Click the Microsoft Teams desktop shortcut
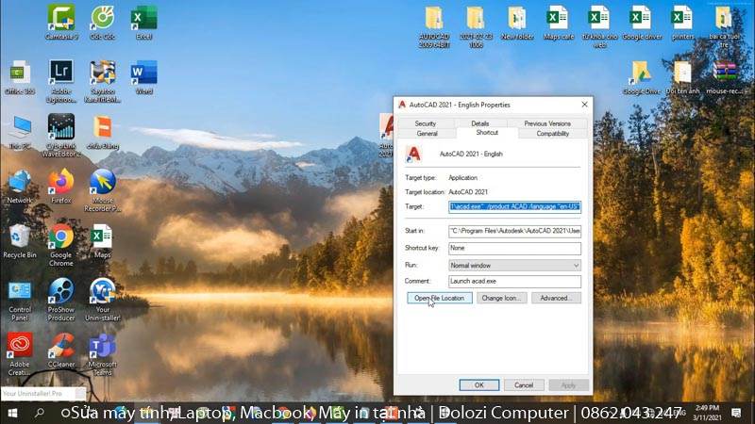 point(102,346)
